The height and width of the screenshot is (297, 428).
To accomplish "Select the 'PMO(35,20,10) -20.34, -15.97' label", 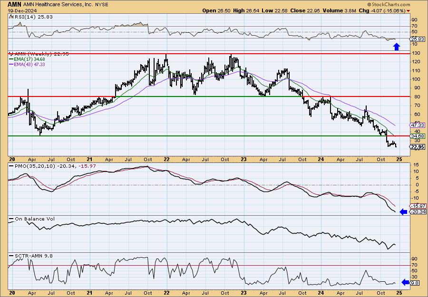I will 52,166.
